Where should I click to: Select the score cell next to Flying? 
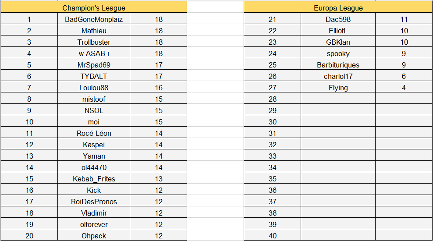404,88
